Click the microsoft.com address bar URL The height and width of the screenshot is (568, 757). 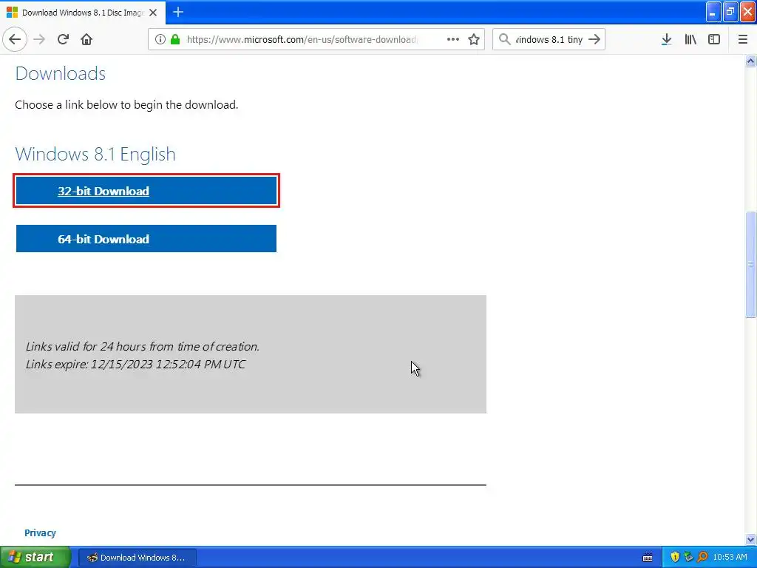pos(302,40)
